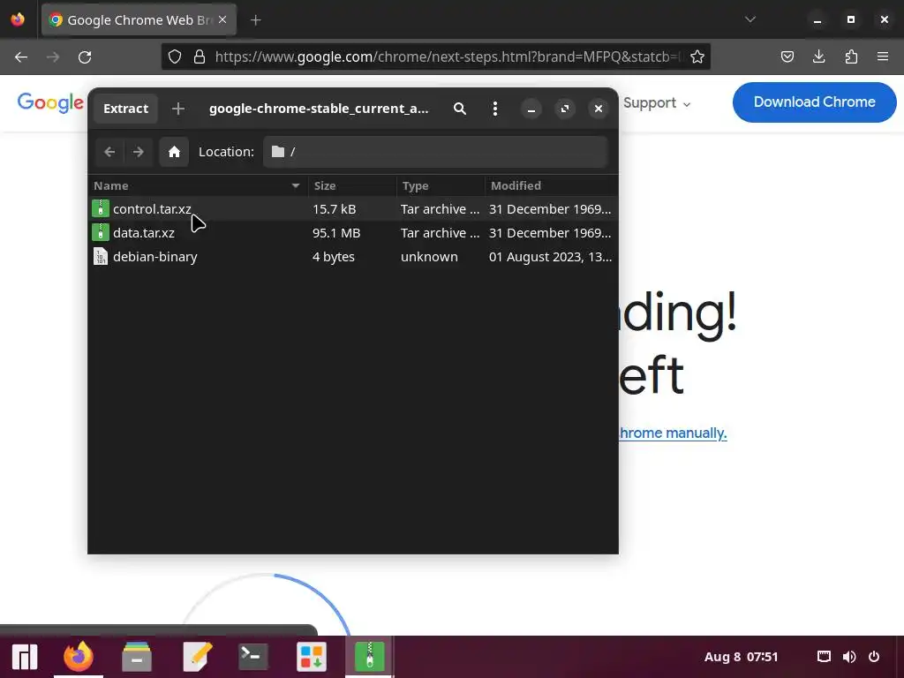Add files with the plus icon
Image resolution: width=904 pixels, height=678 pixels.
tap(178, 109)
